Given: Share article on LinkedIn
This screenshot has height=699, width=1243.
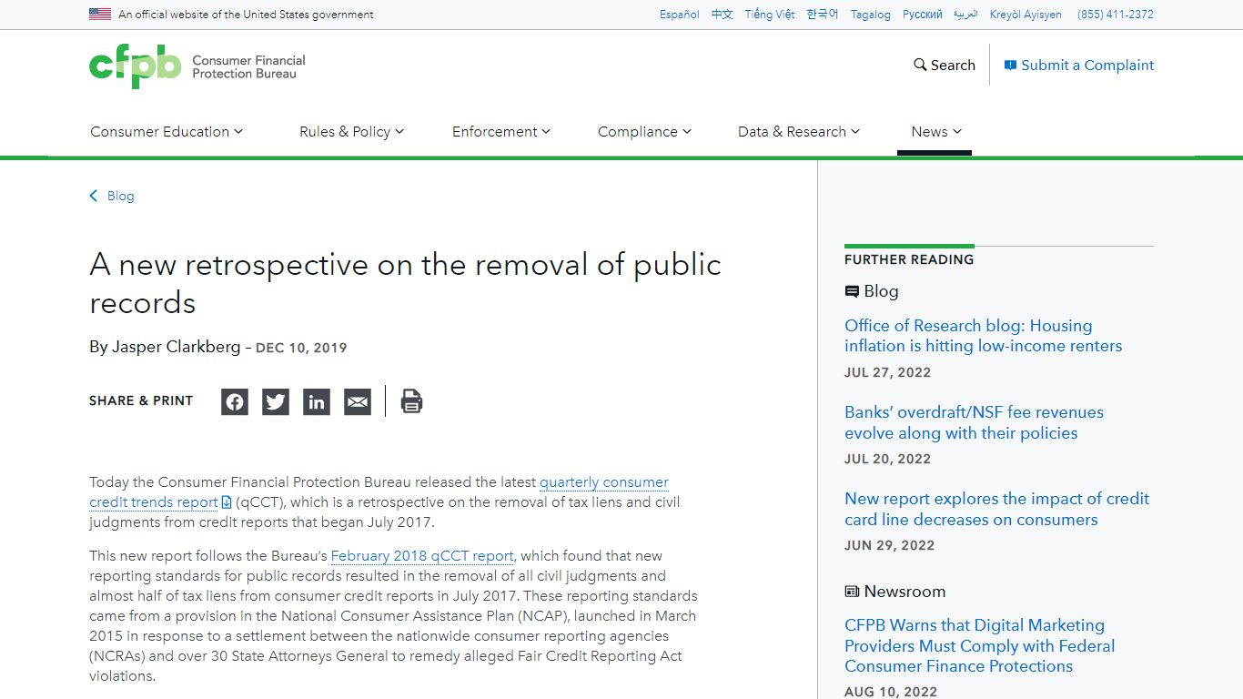Looking at the screenshot, I should coord(317,401).
